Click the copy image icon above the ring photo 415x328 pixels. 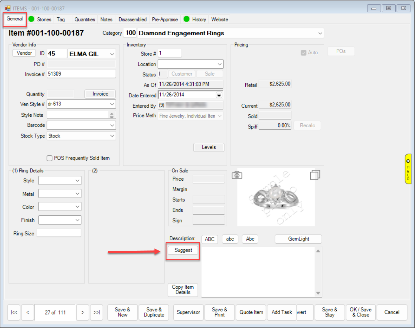click(315, 175)
